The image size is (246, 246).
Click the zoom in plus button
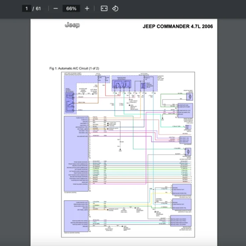pyautogui.click(x=87, y=9)
